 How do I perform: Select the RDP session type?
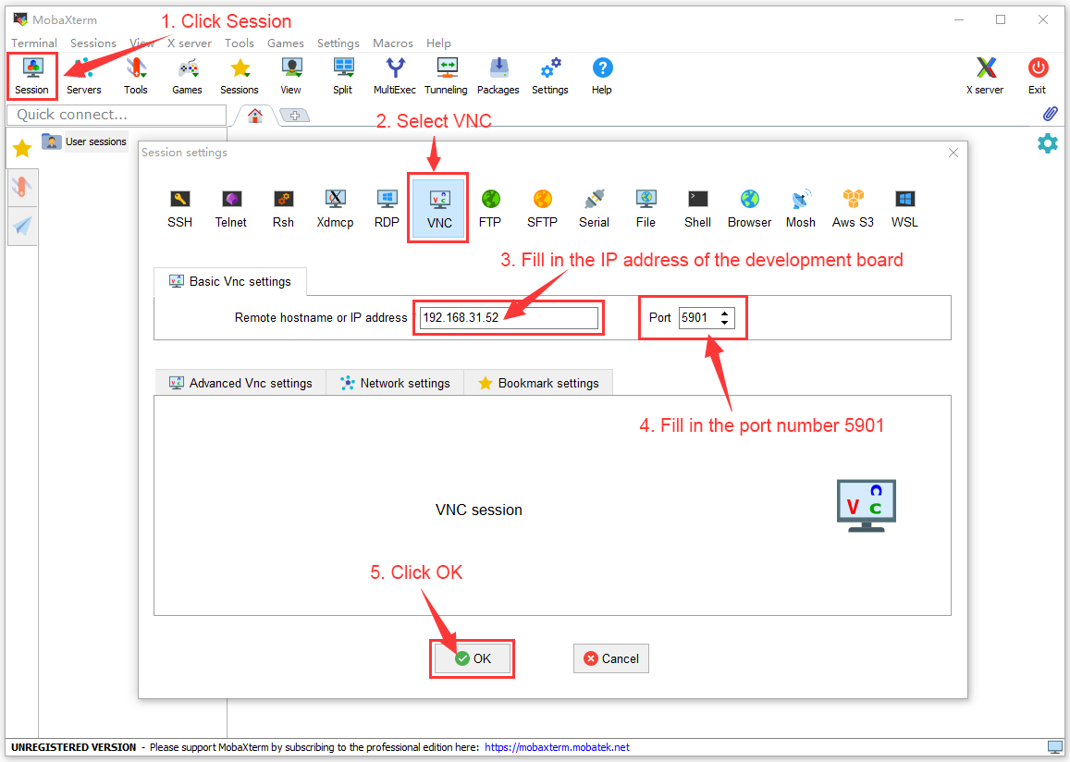[x=387, y=209]
